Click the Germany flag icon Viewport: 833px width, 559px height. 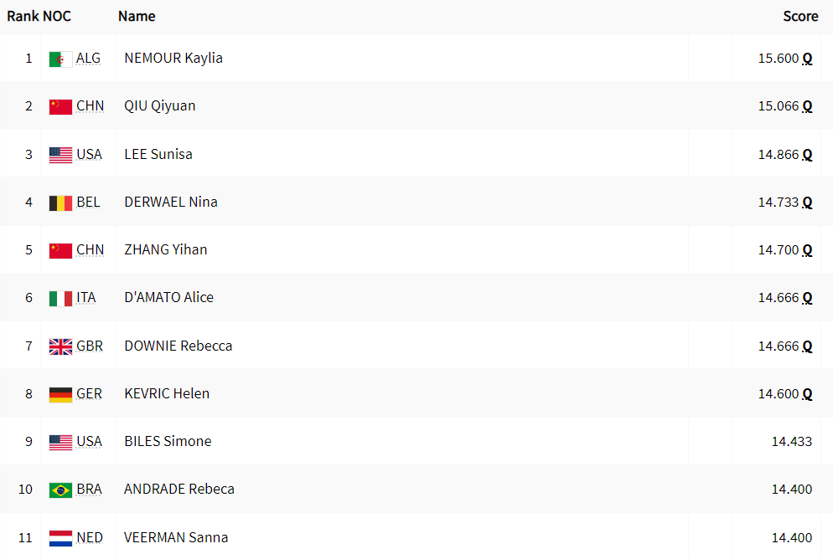[60, 395]
